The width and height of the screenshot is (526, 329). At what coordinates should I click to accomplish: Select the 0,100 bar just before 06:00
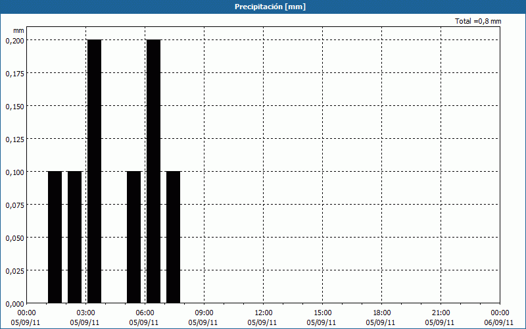(134, 237)
